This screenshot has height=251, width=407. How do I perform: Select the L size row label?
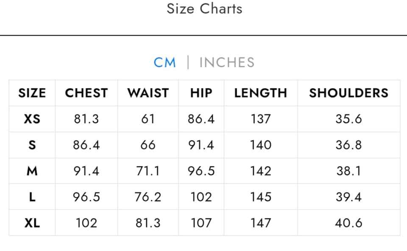[x=32, y=197]
